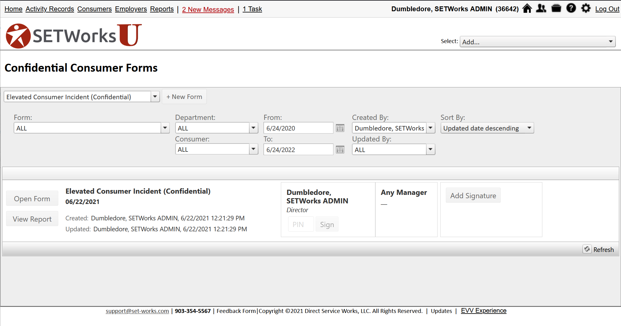The width and height of the screenshot is (621, 326).
Task: Click the + New Form button
Action: point(184,97)
